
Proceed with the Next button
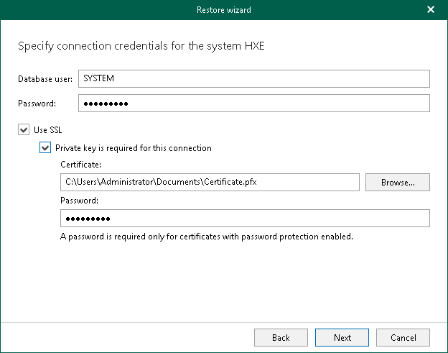[x=342, y=337]
